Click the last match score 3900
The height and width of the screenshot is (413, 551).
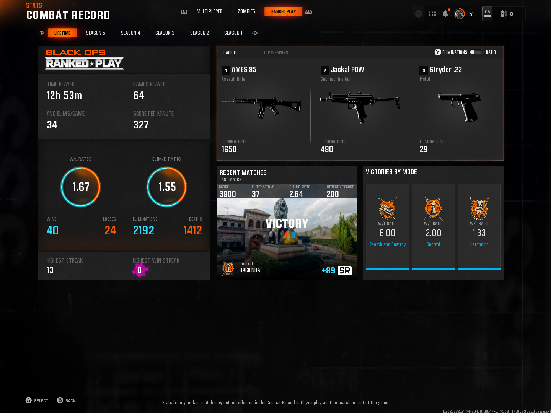[228, 194]
